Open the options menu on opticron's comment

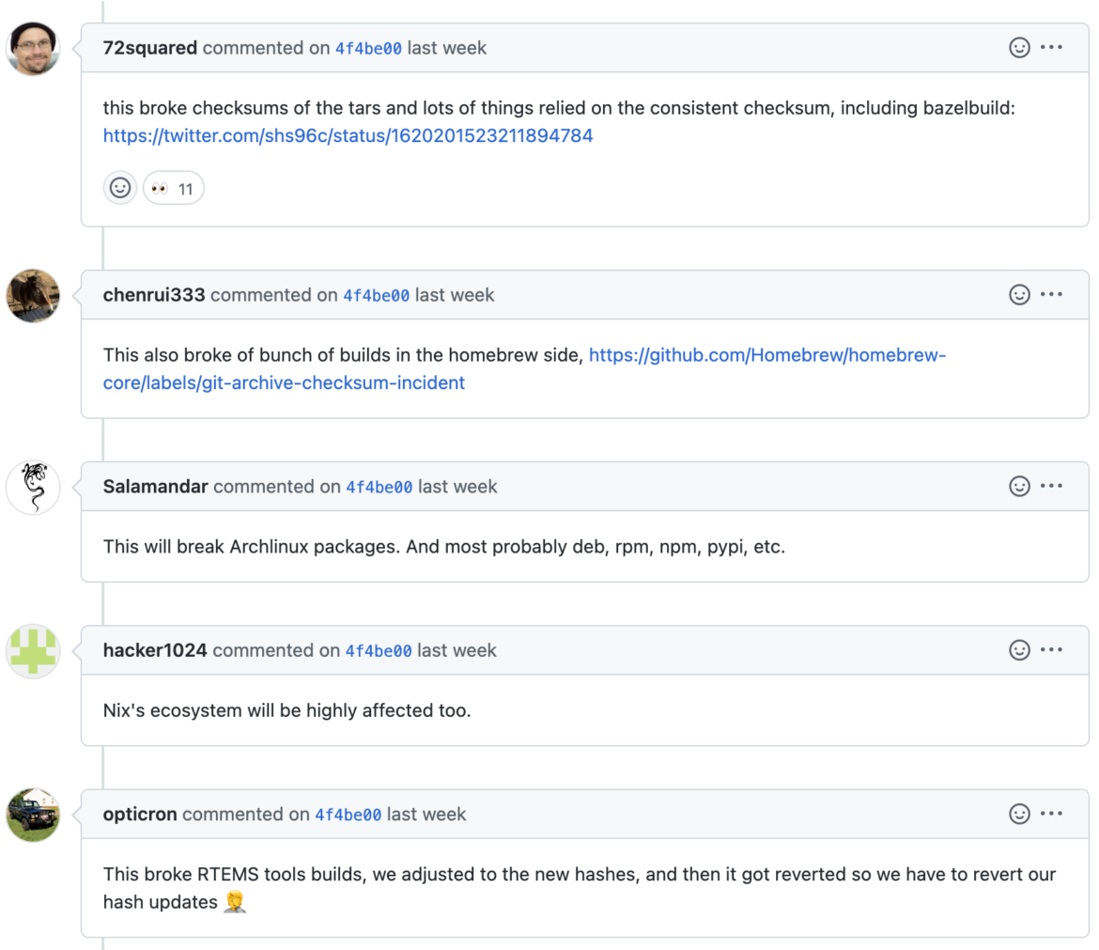(1052, 814)
